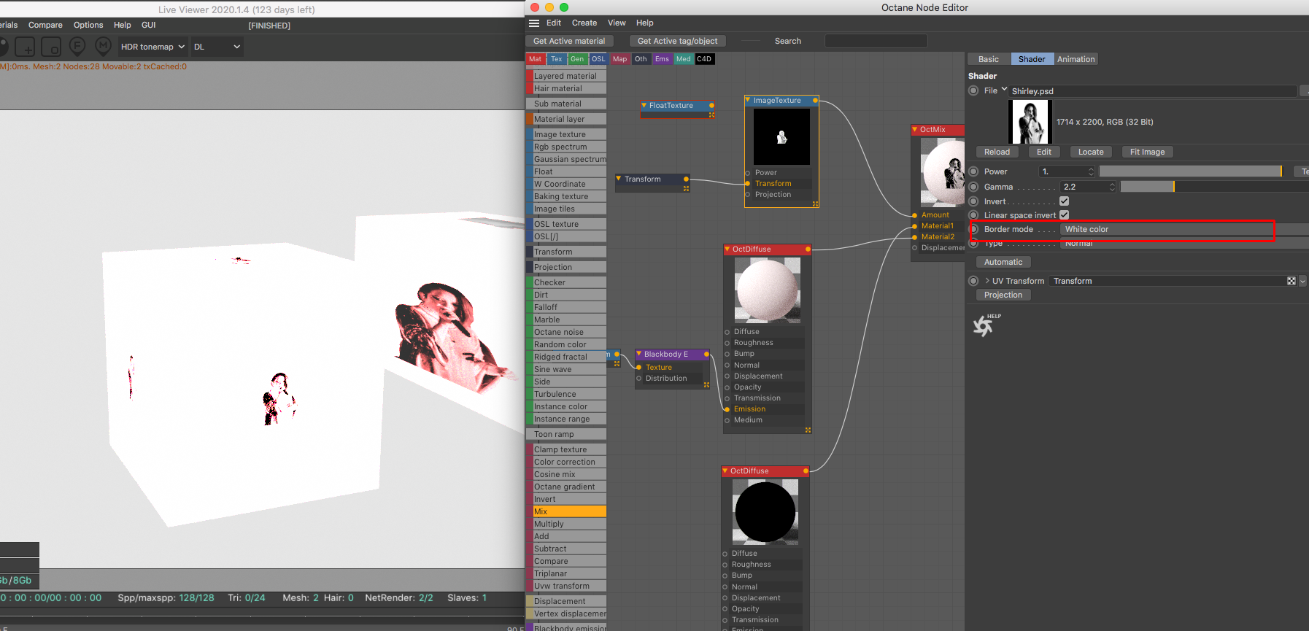Viewport: 1309px width, 631px height.
Task: Toggle the animation dot next to Invert
Action: (x=973, y=201)
